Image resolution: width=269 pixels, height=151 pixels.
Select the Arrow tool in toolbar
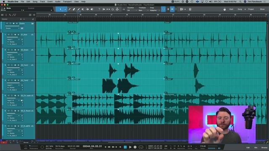[x=60, y=9]
